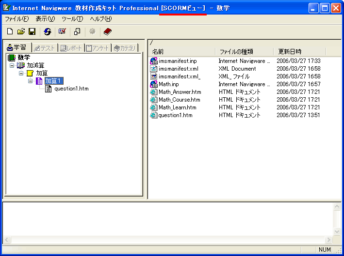
Task: Click the check mark settings toolbar icon
Action: (62, 31)
